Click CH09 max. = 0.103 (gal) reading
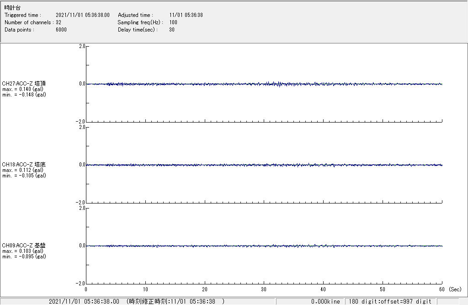Screen dimensions: 468x305 (23, 251)
